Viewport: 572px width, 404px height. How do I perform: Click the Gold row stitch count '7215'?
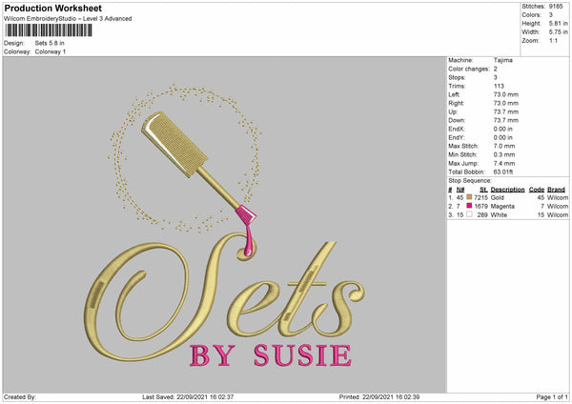click(480, 197)
